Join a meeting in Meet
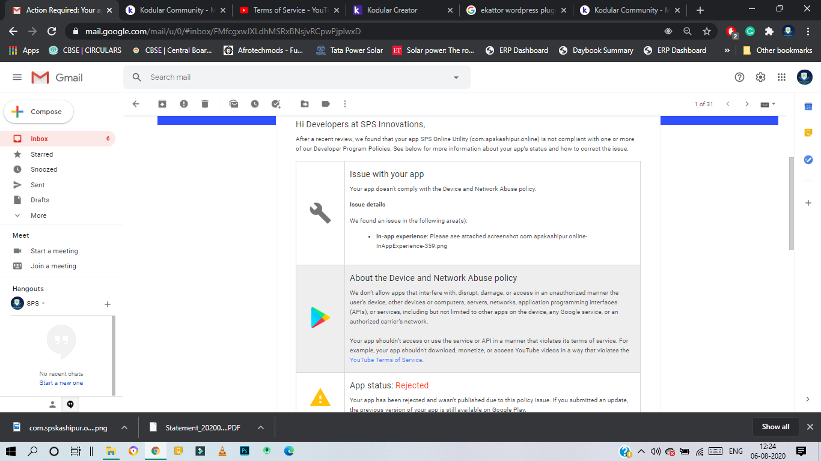Image resolution: width=821 pixels, height=461 pixels. click(53, 266)
